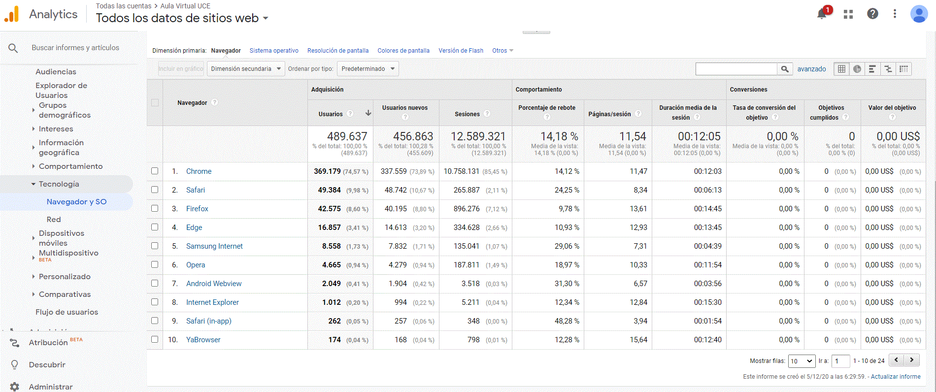Screen dimensions: 936x392
Task: Open the user account avatar
Action: tap(919, 14)
